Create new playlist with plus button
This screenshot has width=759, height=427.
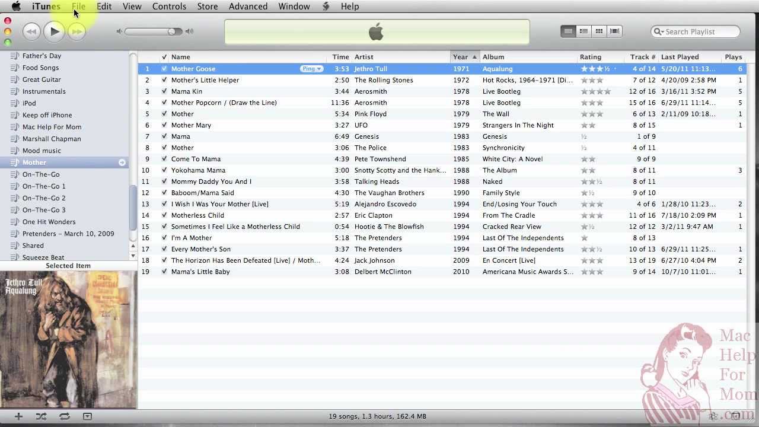pos(18,416)
